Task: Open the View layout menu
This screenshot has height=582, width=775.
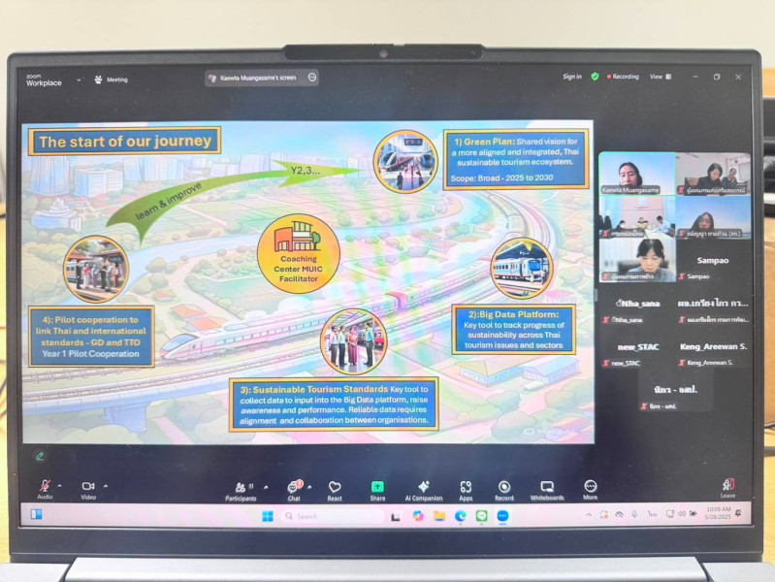Action: tap(659, 77)
